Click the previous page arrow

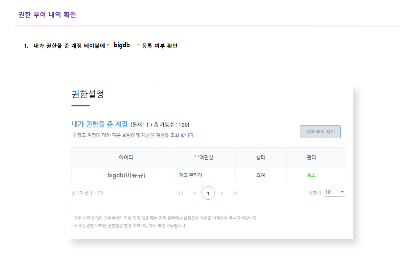(x=195, y=193)
